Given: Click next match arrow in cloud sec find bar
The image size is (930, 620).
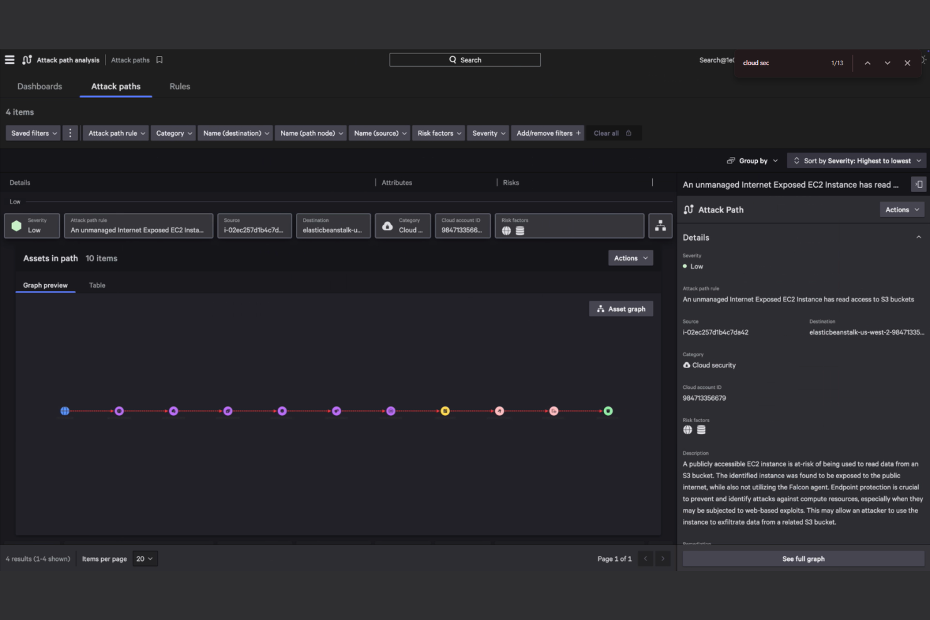Looking at the screenshot, I should tap(887, 63).
